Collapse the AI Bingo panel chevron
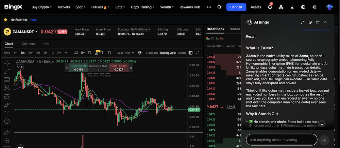This screenshot has height=148, width=340. pyautogui.click(x=326, y=22)
